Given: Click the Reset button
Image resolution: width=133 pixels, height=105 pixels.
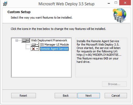Looking at the screenshot, I should point(23,96).
